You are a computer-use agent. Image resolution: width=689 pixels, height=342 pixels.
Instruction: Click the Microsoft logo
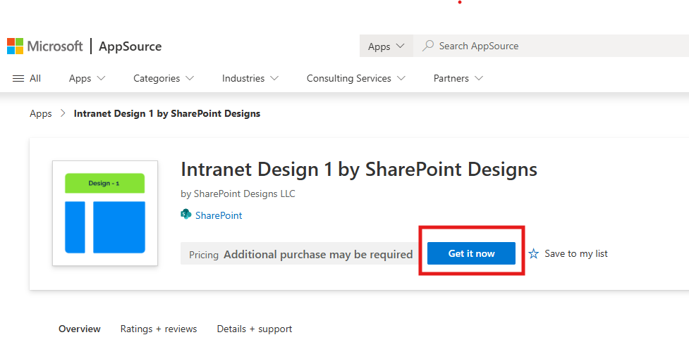[x=45, y=46]
